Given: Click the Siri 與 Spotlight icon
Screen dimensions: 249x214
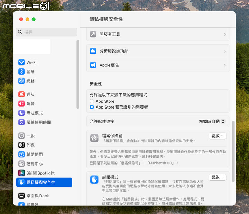Looking at the screenshot, I should click(x=21, y=173).
